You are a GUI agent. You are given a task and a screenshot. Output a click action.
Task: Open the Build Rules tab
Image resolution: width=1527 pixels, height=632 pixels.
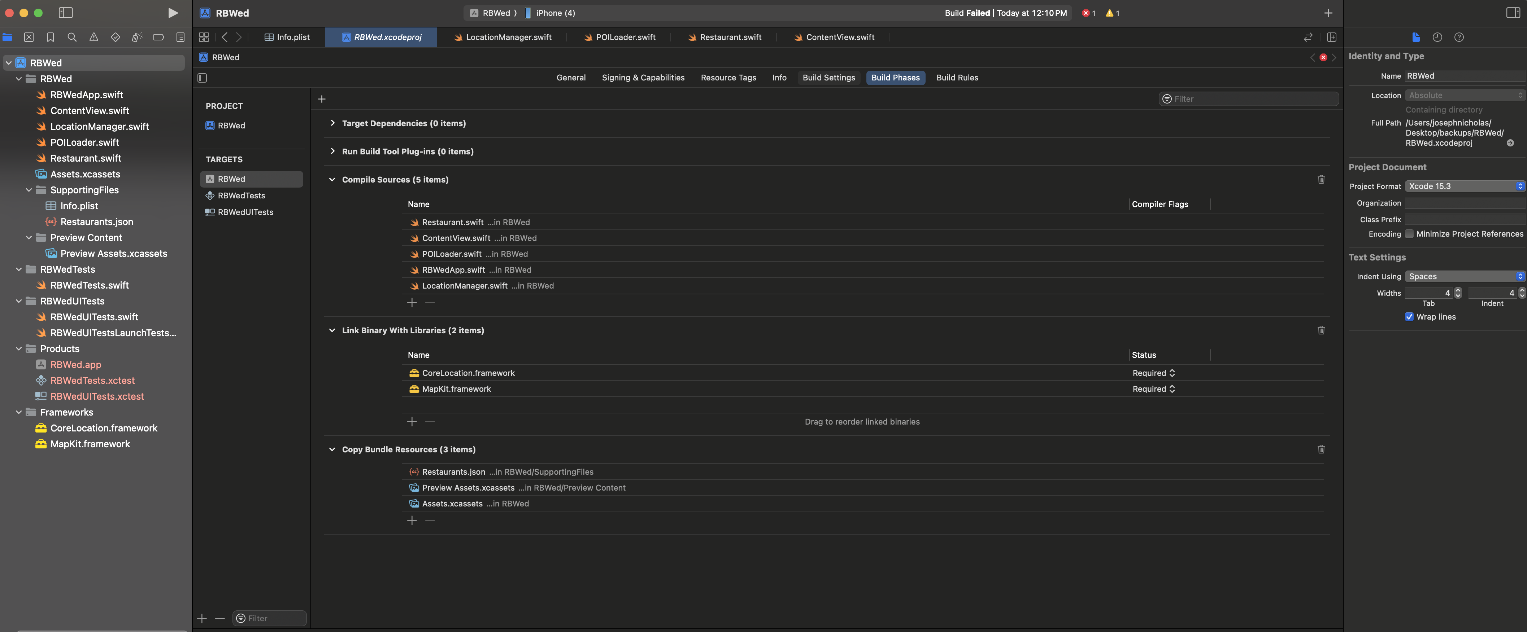point(957,78)
